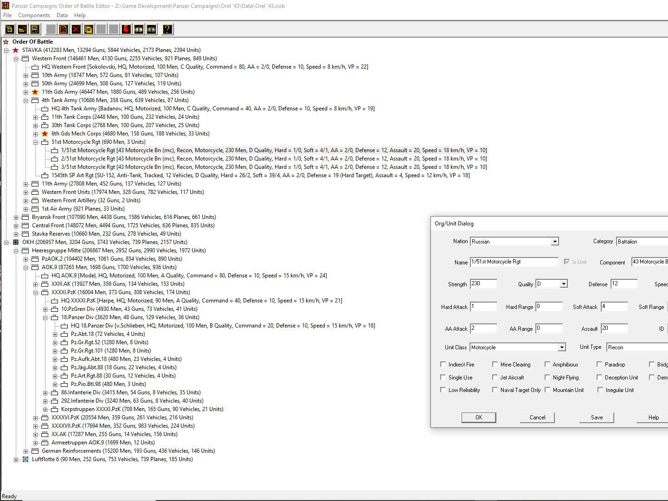Click the New file toolbar icon
668x501 pixels.
[x=9, y=29]
